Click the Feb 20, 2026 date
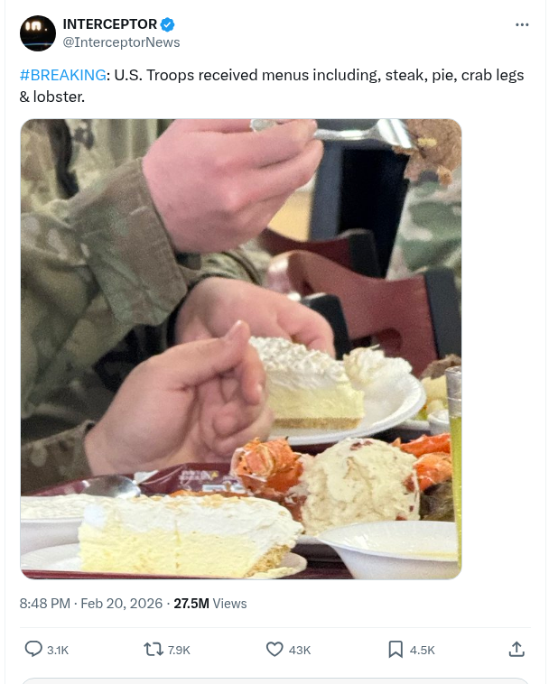The height and width of the screenshot is (684, 549). pos(122,604)
